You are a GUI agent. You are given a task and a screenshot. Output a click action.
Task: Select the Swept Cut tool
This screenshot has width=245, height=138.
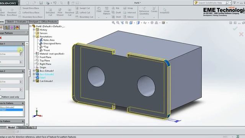tap(83, 8)
